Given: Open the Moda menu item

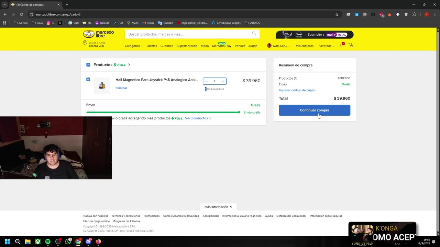Looking at the screenshot, I should click(x=205, y=46).
